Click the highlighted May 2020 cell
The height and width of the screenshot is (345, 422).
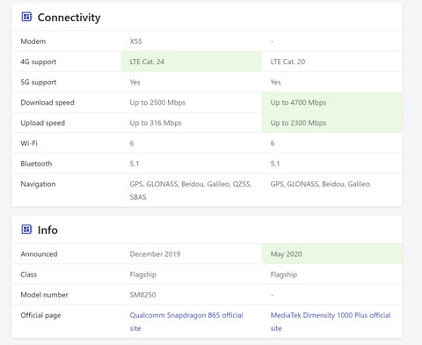(331, 254)
